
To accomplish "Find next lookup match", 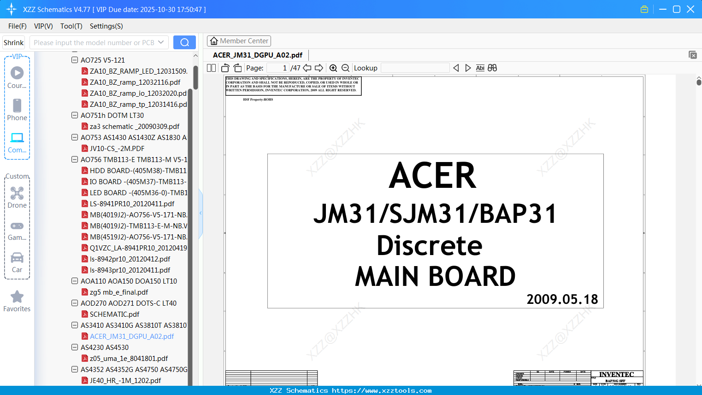I will [x=468, y=68].
